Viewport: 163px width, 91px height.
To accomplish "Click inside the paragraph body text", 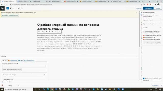I will point(69,43).
